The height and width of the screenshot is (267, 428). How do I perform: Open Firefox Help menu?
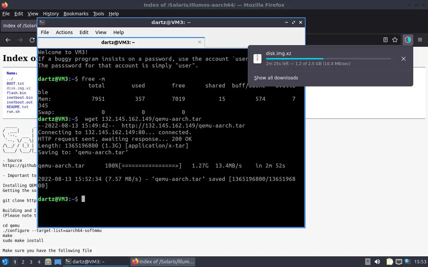click(x=114, y=14)
